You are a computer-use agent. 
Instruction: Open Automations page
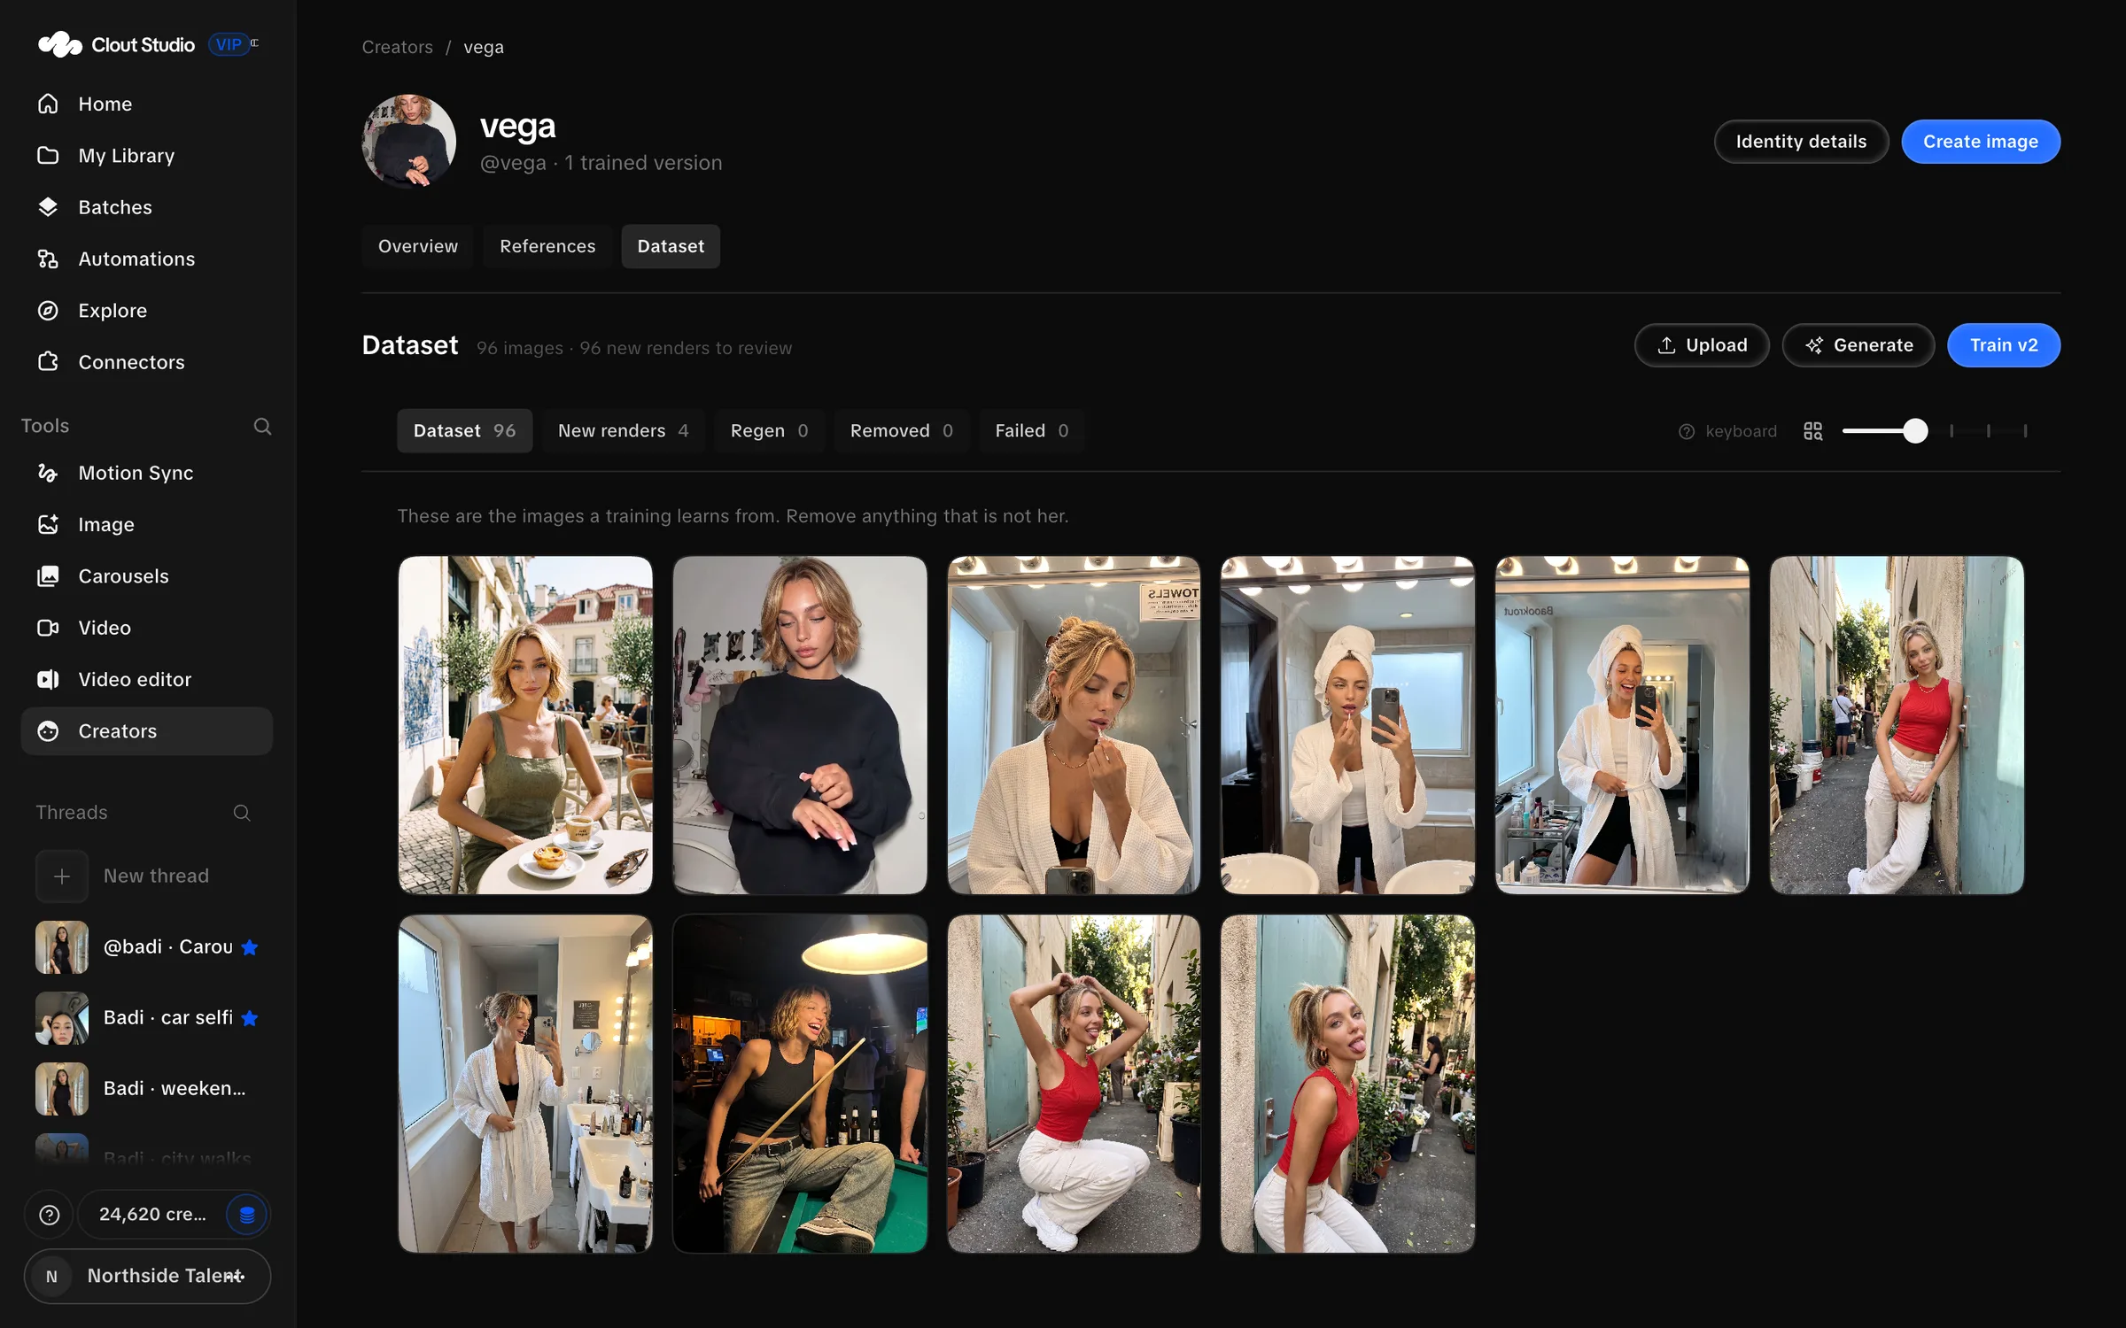coord(146,259)
